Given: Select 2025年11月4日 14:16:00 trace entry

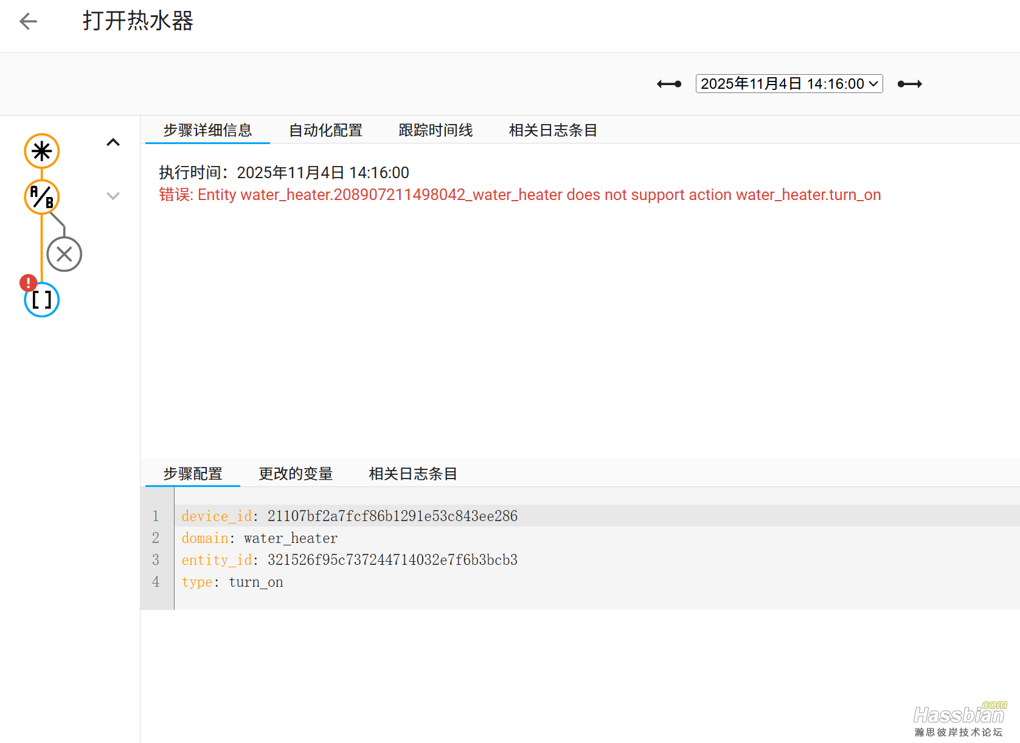Looking at the screenshot, I should tap(789, 83).
